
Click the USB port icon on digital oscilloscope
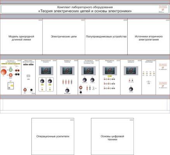tap(149, 82)
